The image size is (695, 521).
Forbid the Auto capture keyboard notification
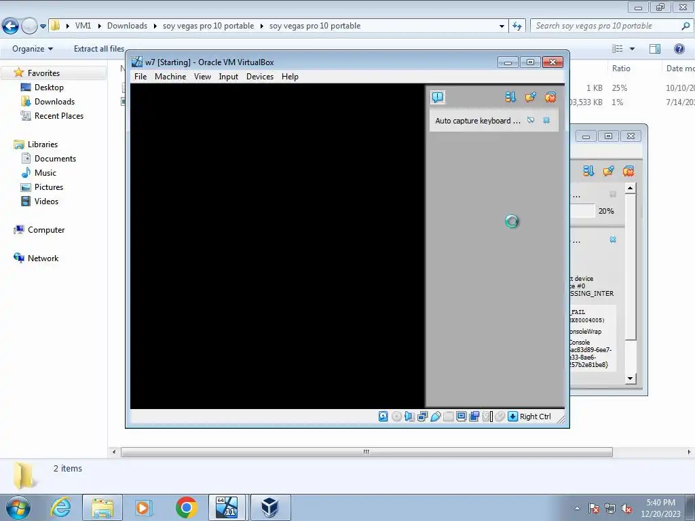(531, 121)
